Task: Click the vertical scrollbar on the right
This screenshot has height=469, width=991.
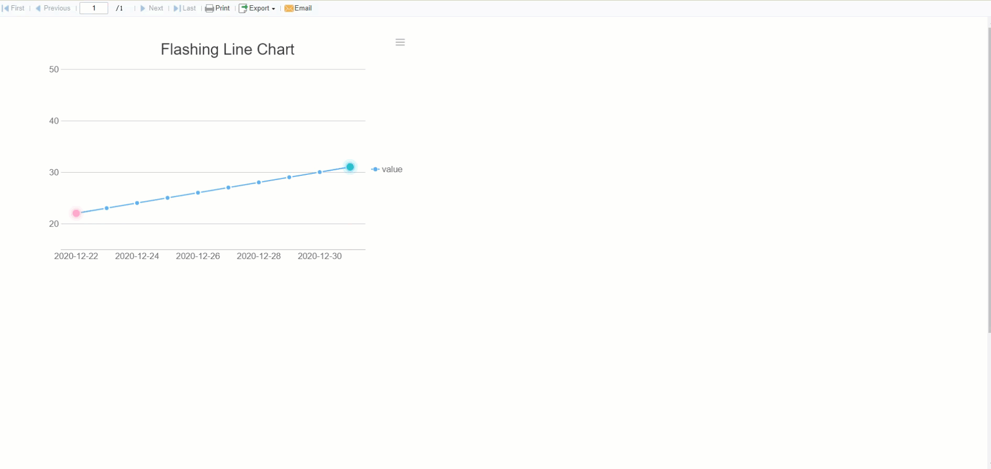Action: click(989, 178)
